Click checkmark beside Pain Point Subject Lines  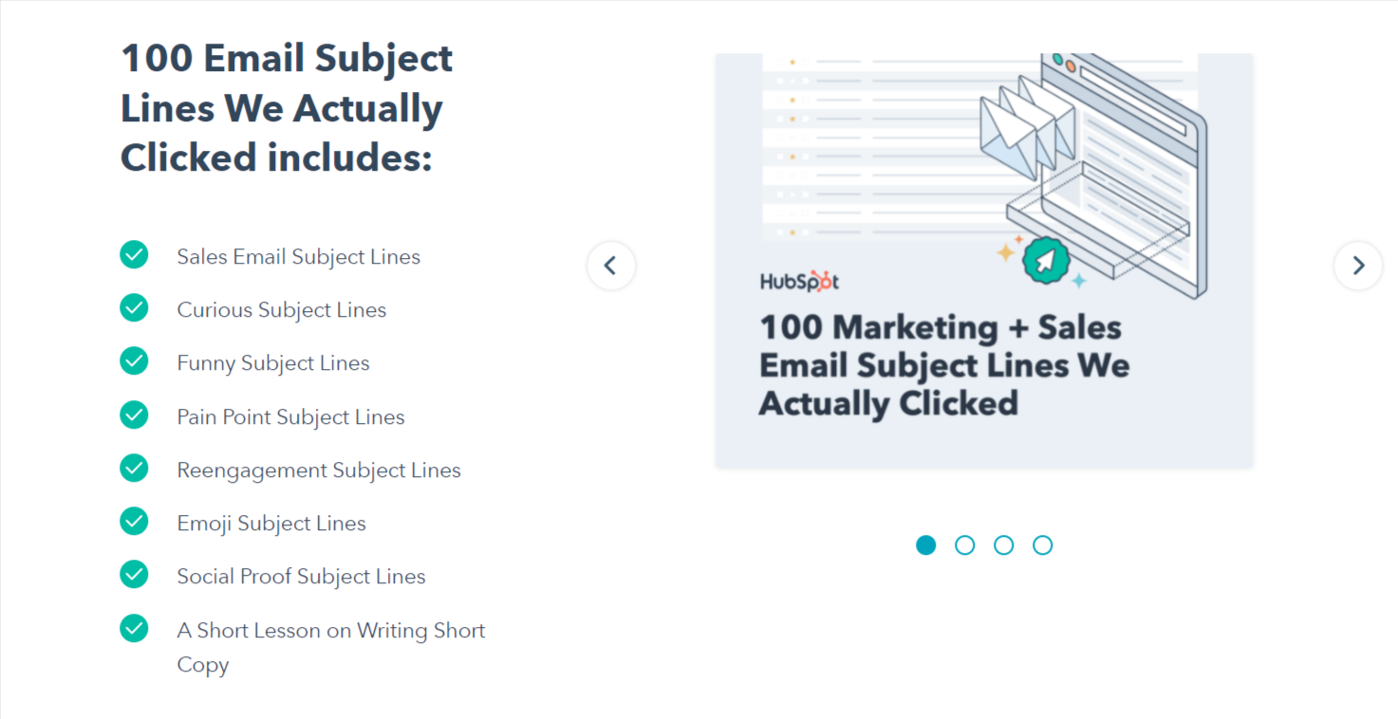134,415
